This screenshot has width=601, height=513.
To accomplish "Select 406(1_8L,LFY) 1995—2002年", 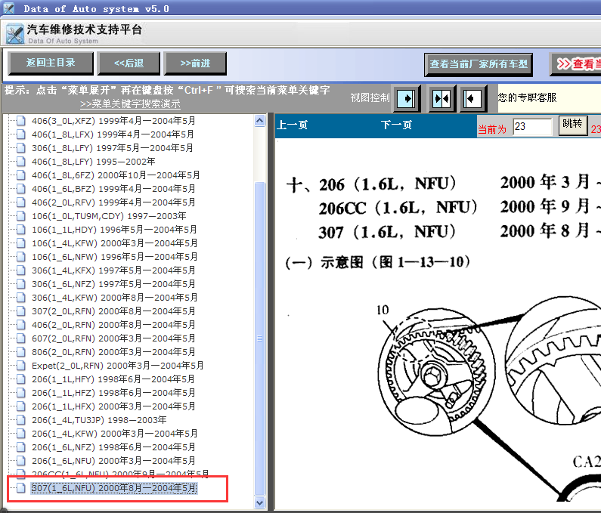I will (94, 162).
